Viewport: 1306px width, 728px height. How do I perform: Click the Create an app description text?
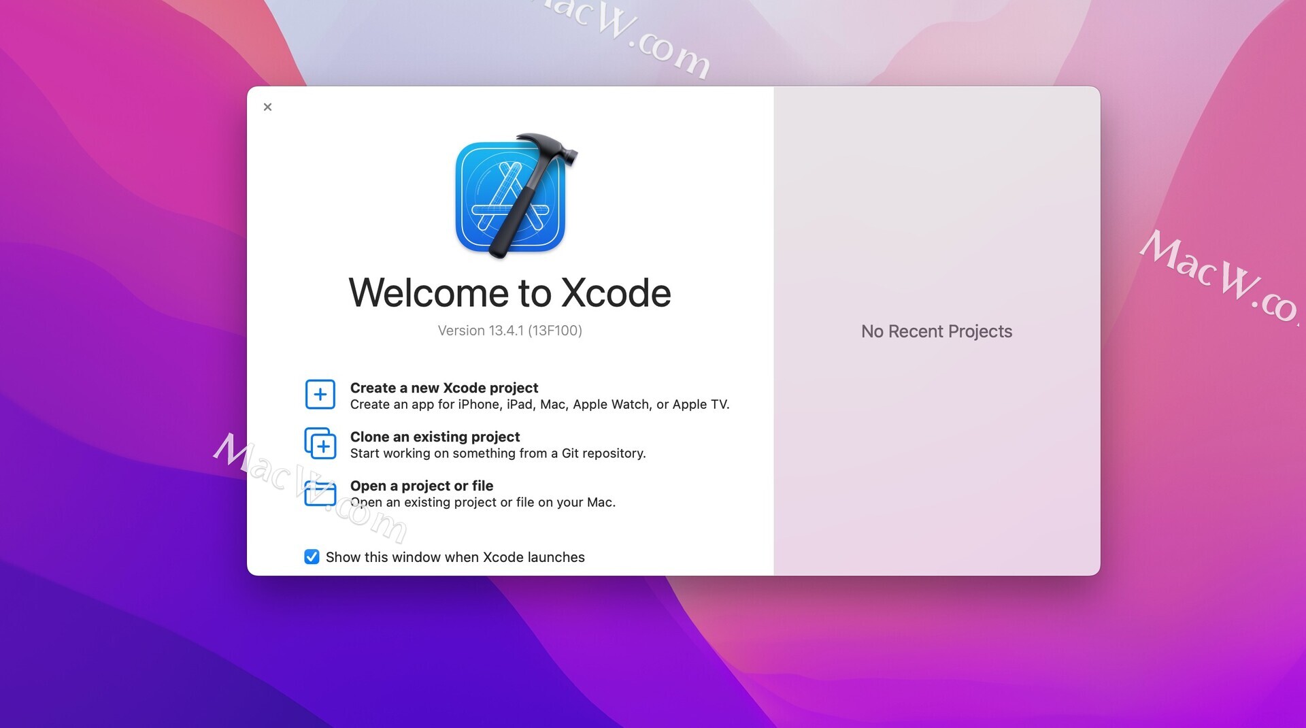pyautogui.click(x=539, y=403)
